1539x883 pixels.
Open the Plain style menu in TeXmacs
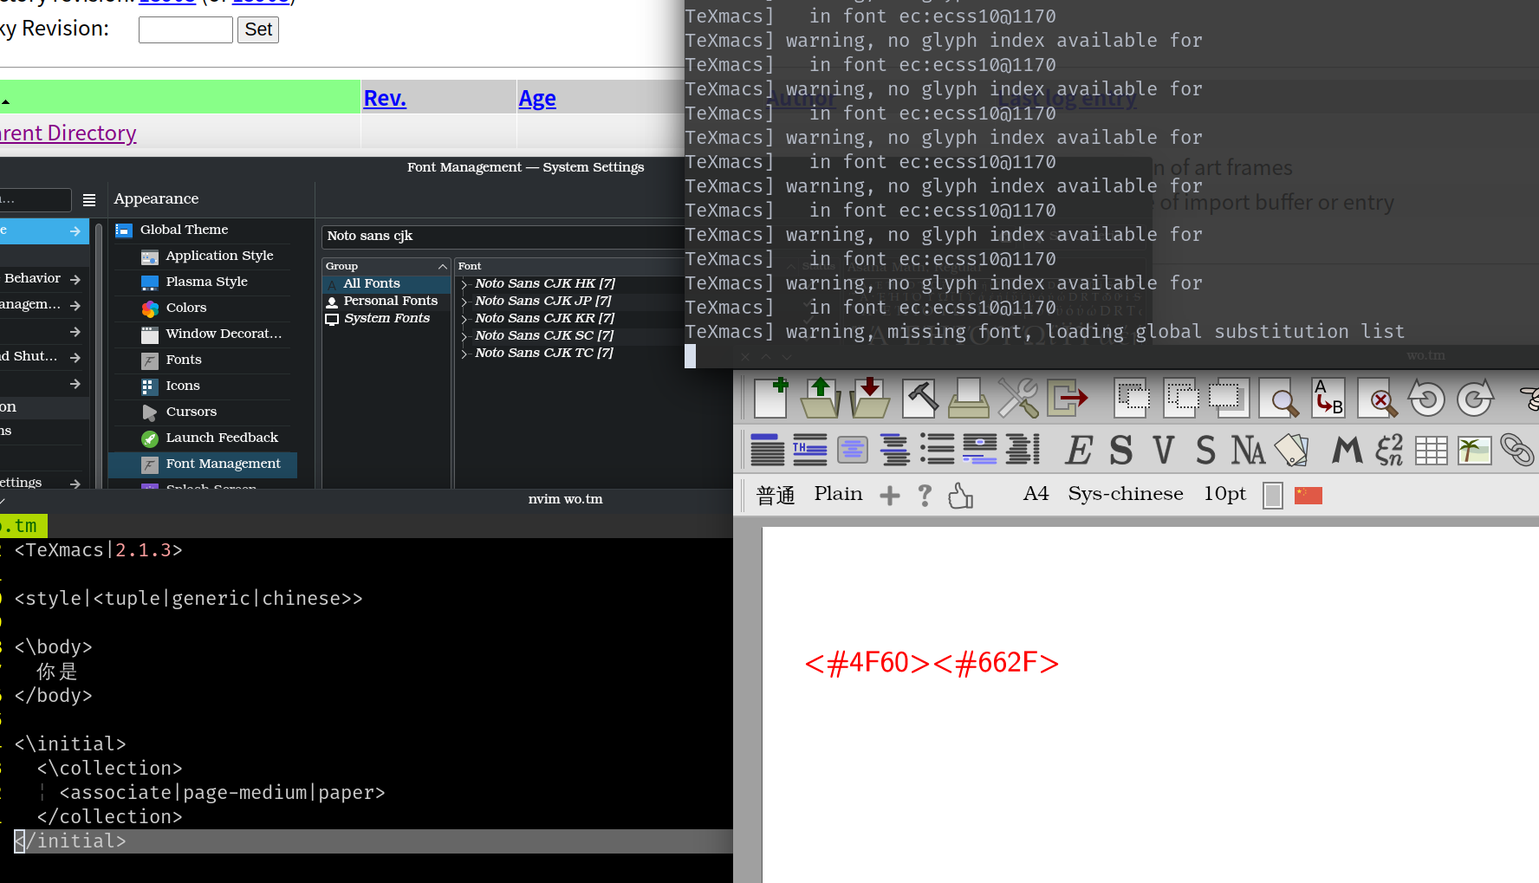tap(837, 493)
